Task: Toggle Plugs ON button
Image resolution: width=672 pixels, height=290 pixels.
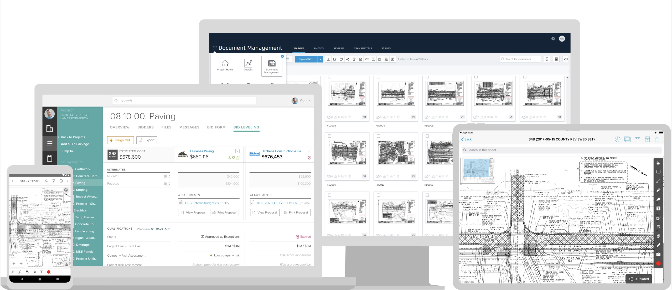Action: [x=120, y=140]
